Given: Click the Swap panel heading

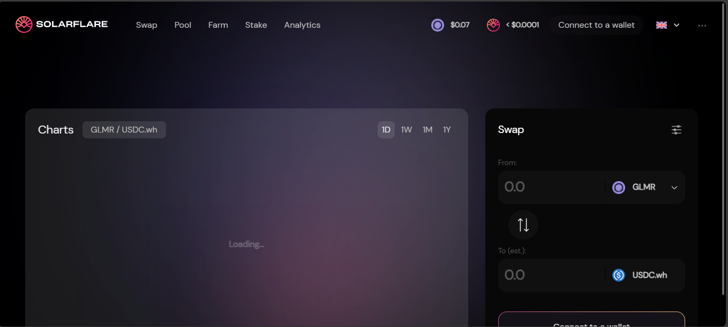Looking at the screenshot, I should 511,130.
